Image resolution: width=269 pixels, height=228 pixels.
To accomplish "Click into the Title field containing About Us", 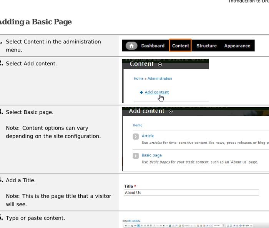I will [x=191, y=193].
